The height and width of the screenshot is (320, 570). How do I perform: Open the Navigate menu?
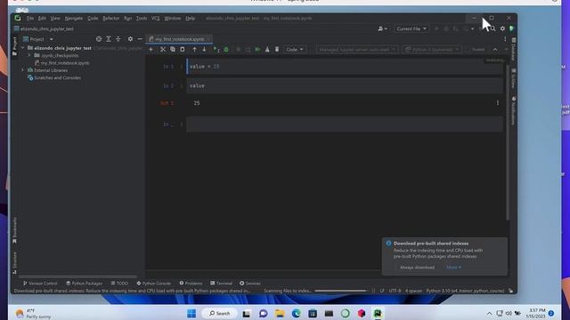tap(74, 18)
